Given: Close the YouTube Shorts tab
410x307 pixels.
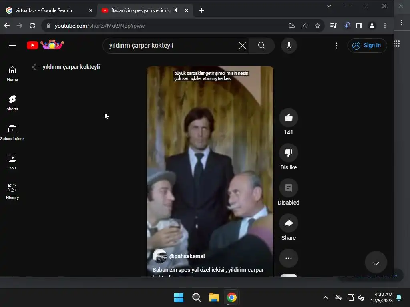Looking at the screenshot, I should [x=187, y=10].
